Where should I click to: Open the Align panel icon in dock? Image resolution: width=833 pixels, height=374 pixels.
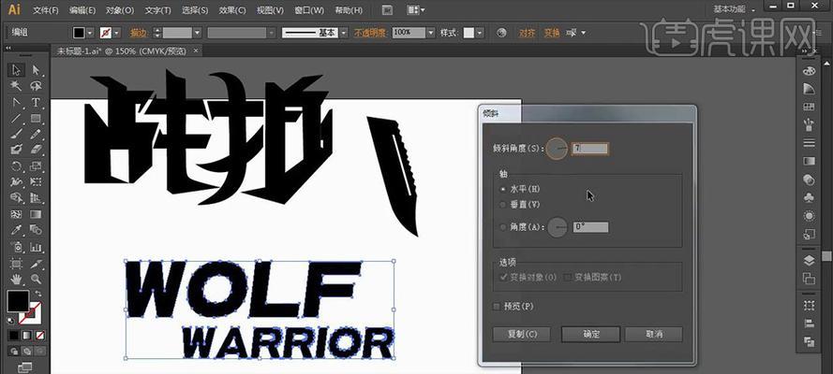pyautogui.click(x=809, y=324)
